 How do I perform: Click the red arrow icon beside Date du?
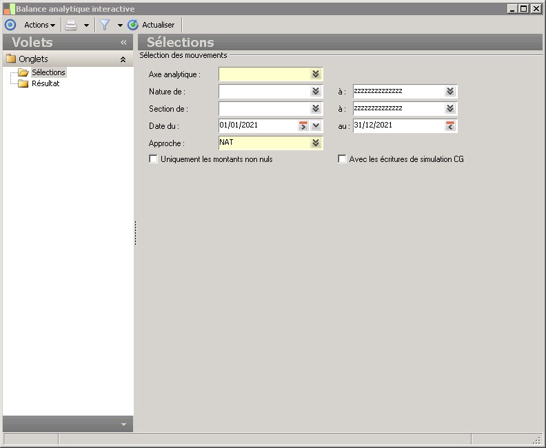pyautogui.click(x=303, y=126)
